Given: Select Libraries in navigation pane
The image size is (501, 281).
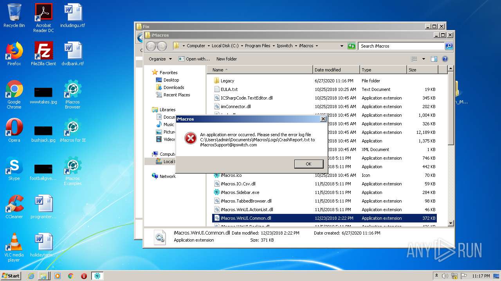Looking at the screenshot, I should click(168, 110).
